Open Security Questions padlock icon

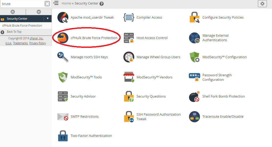[129, 96]
